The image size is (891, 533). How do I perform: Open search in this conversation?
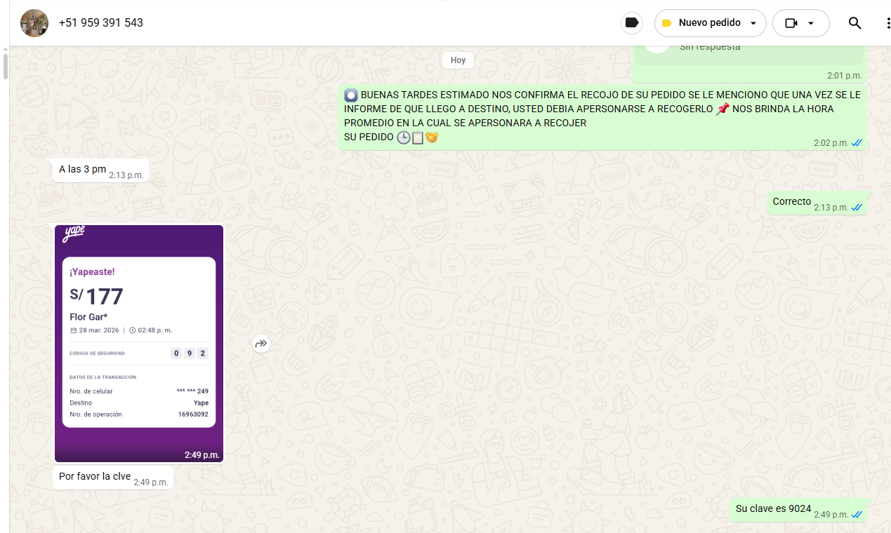click(854, 23)
